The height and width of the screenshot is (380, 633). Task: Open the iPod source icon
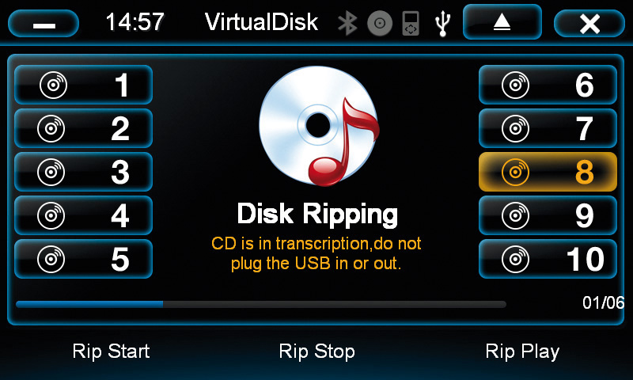point(411,24)
